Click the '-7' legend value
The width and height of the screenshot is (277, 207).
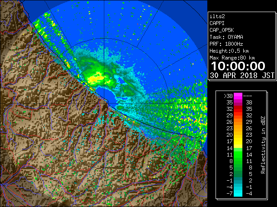point(229,194)
